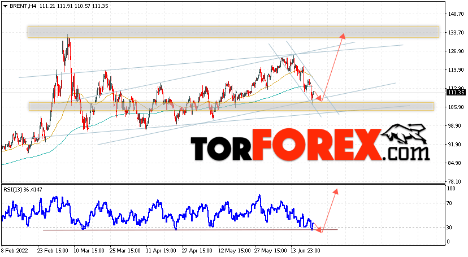The width and height of the screenshot is (468, 257).
Task: Select the 27 Apr 15:00 date label
Action: 197,251
